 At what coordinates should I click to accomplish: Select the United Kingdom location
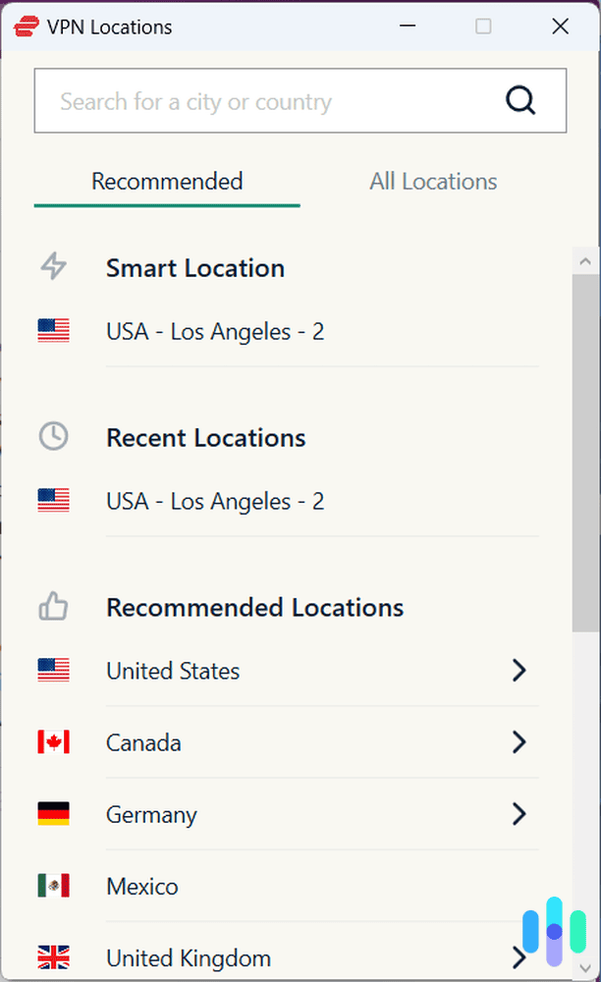pos(189,957)
